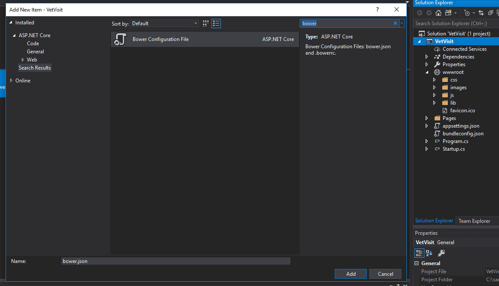The width and height of the screenshot is (499, 286).
Task: Select the Code category
Action: click(33, 43)
